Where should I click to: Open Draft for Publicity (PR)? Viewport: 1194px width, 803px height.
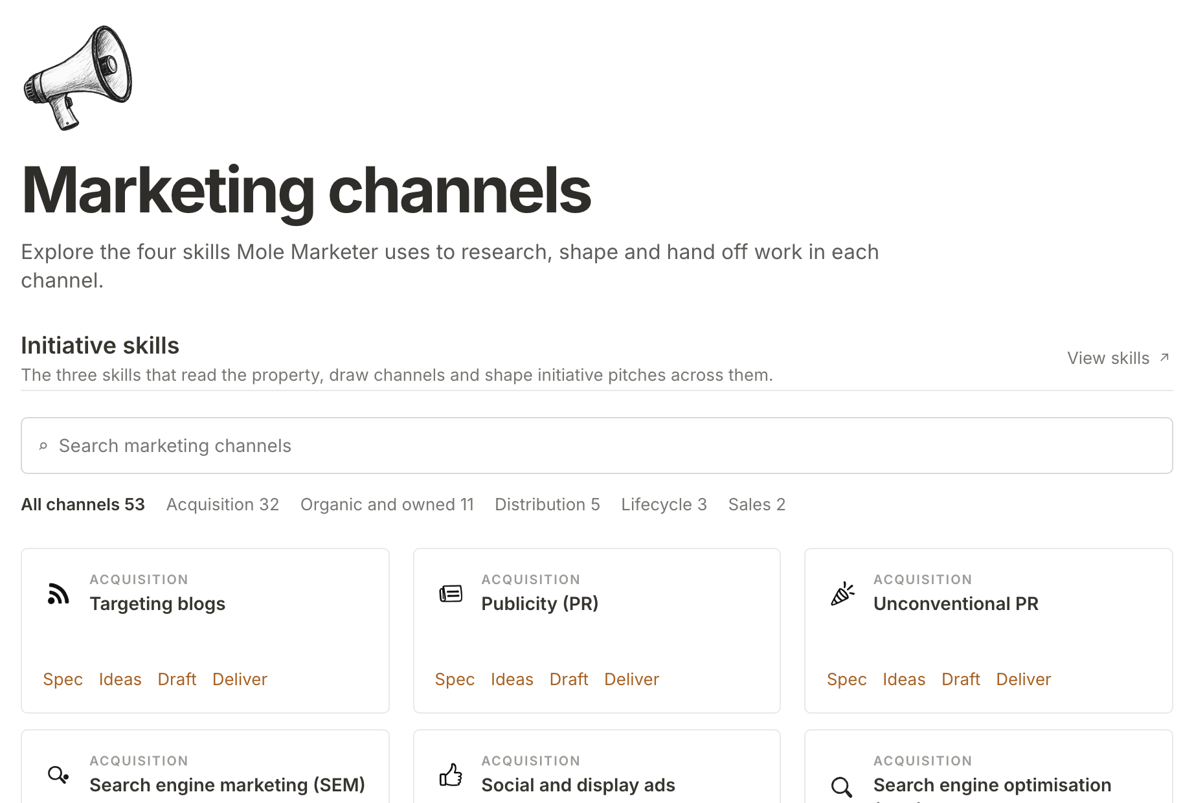click(x=569, y=679)
